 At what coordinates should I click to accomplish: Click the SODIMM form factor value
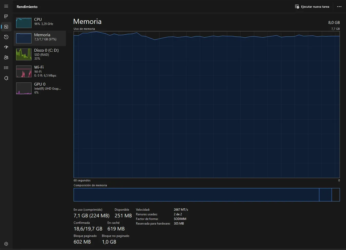pyautogui.click(x=180, y=219)
